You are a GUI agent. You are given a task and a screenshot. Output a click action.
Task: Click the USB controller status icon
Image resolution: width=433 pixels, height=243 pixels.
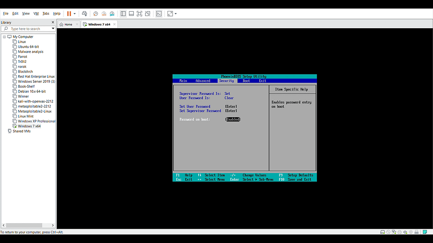411,232
